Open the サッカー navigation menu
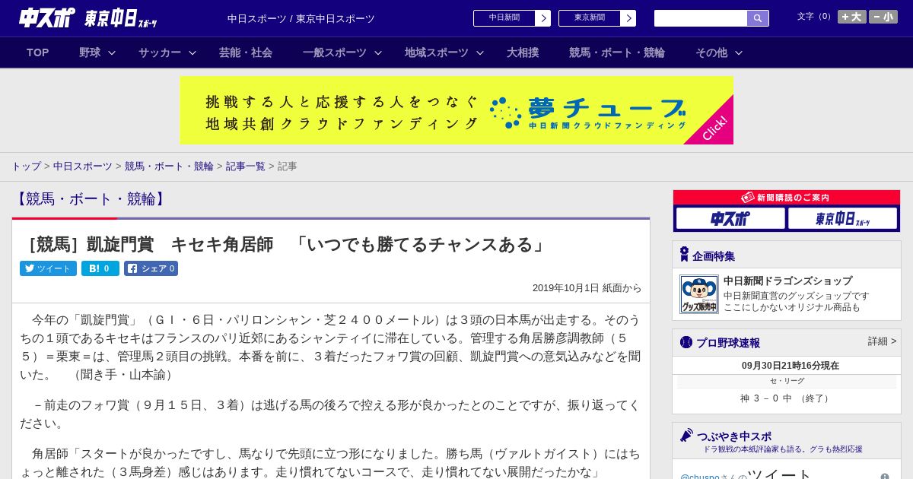Screen dimensions: 913x479 [160, 52]
